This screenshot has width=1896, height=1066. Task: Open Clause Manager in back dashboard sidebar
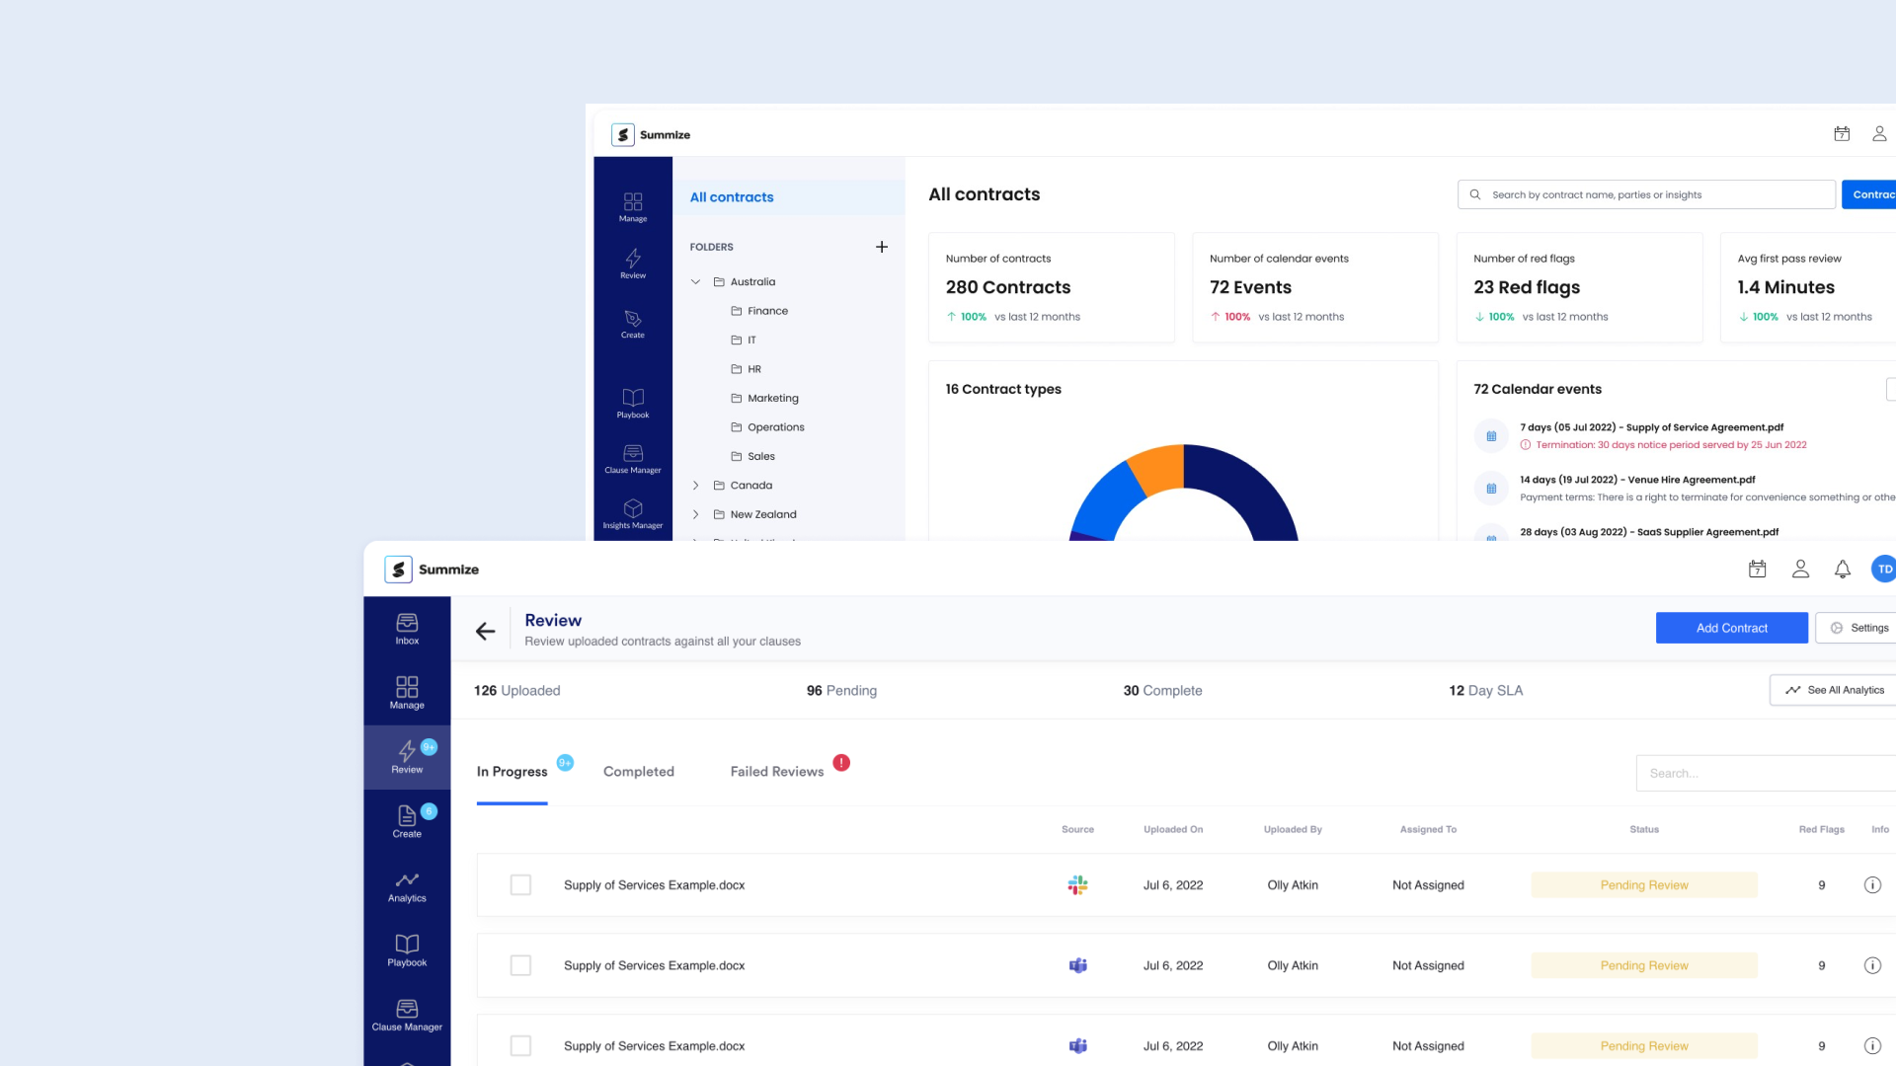coord(633,459)
